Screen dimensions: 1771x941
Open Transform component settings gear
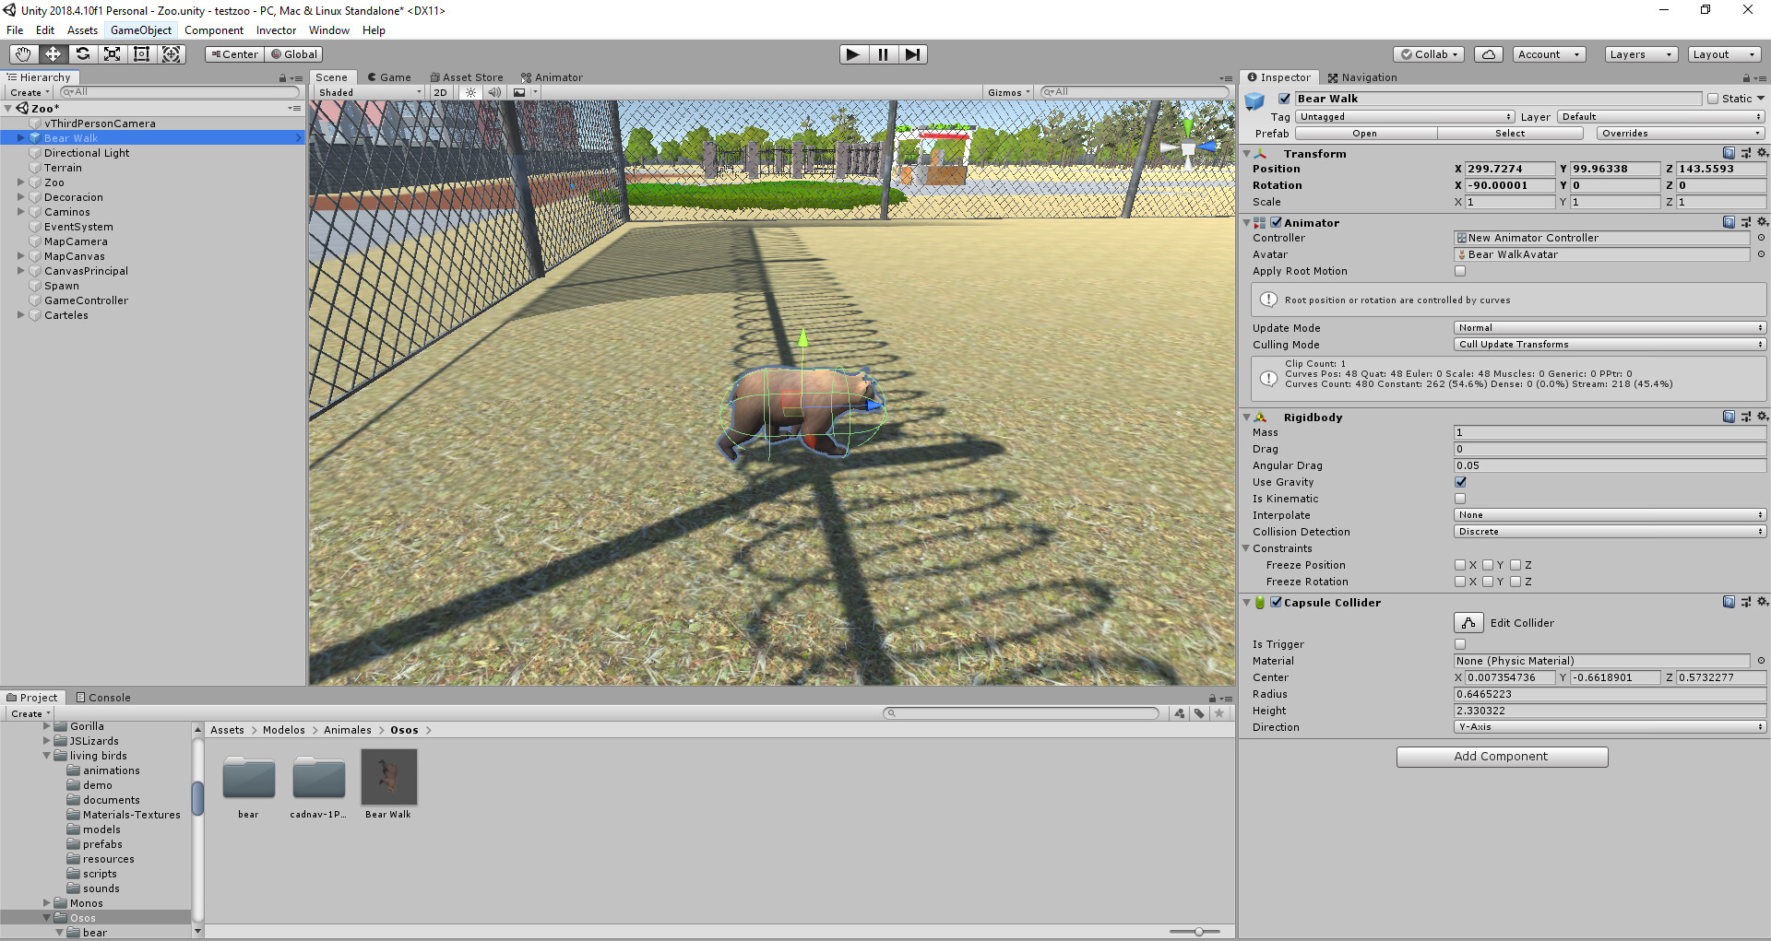(1763, 153)
